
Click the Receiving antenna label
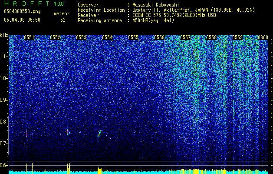(x=100, y=20)
